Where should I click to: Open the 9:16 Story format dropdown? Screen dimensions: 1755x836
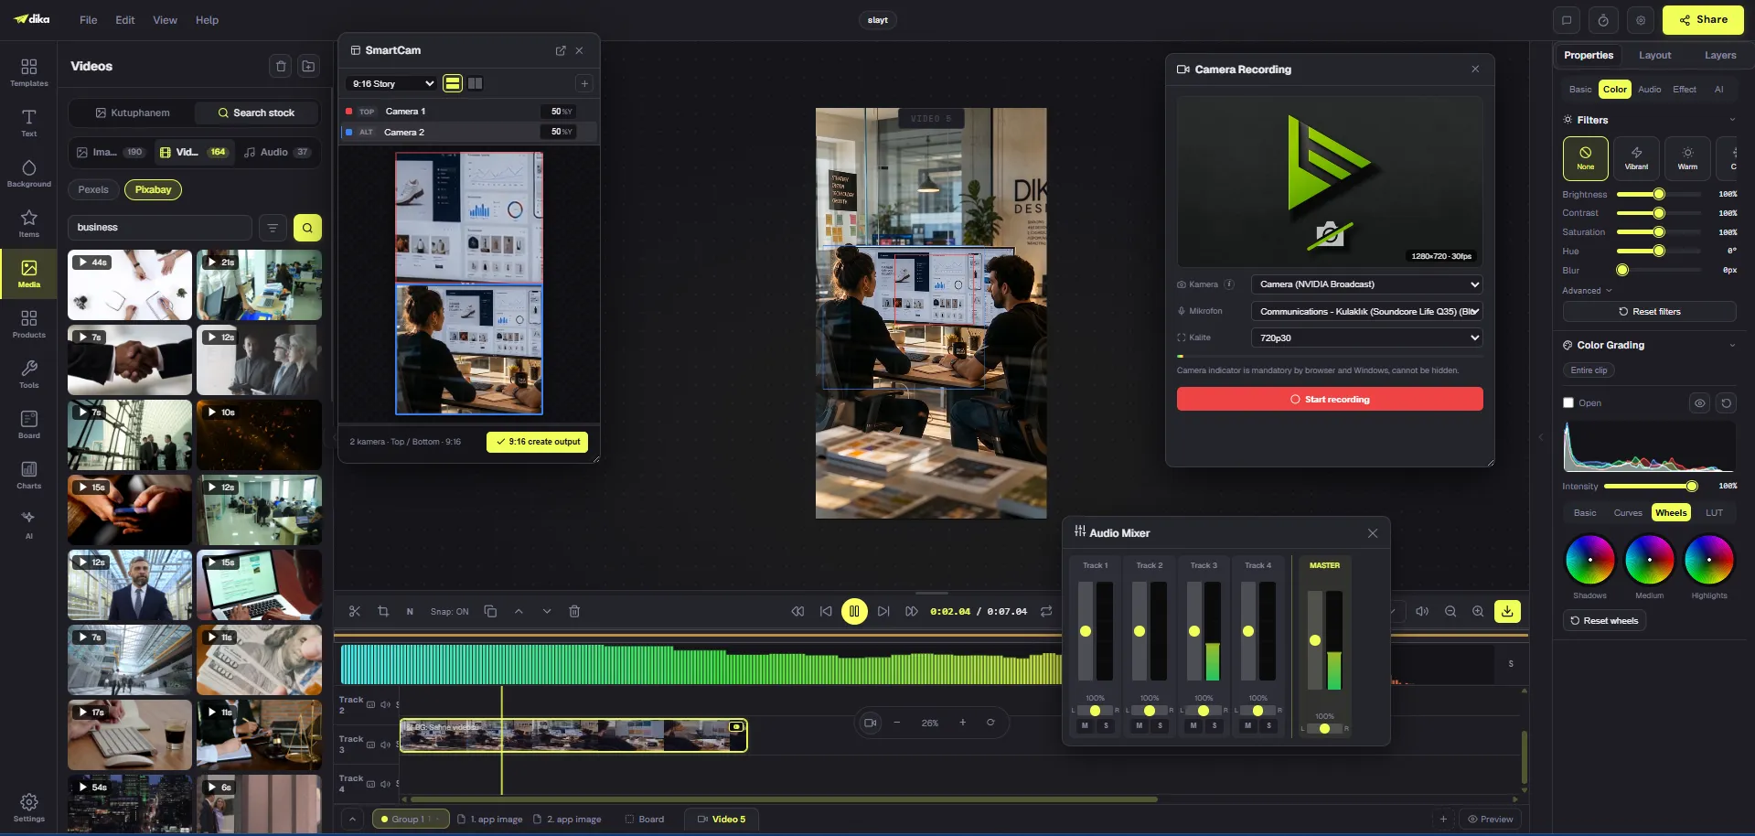pyautogui.click(x=392, y=83)
